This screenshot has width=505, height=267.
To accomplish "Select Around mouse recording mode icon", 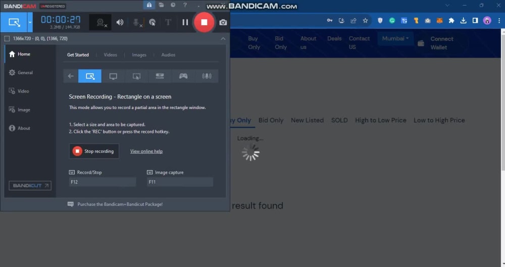I will click(136, 76).
